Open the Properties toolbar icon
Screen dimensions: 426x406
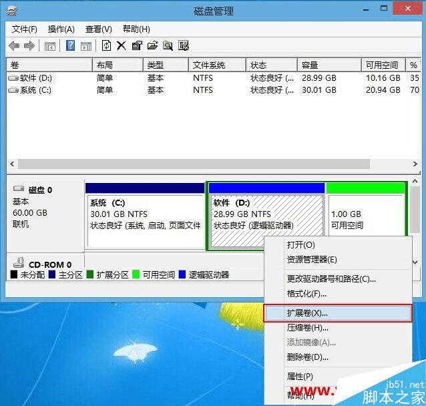pyautogui.click(x=137, y=45)
